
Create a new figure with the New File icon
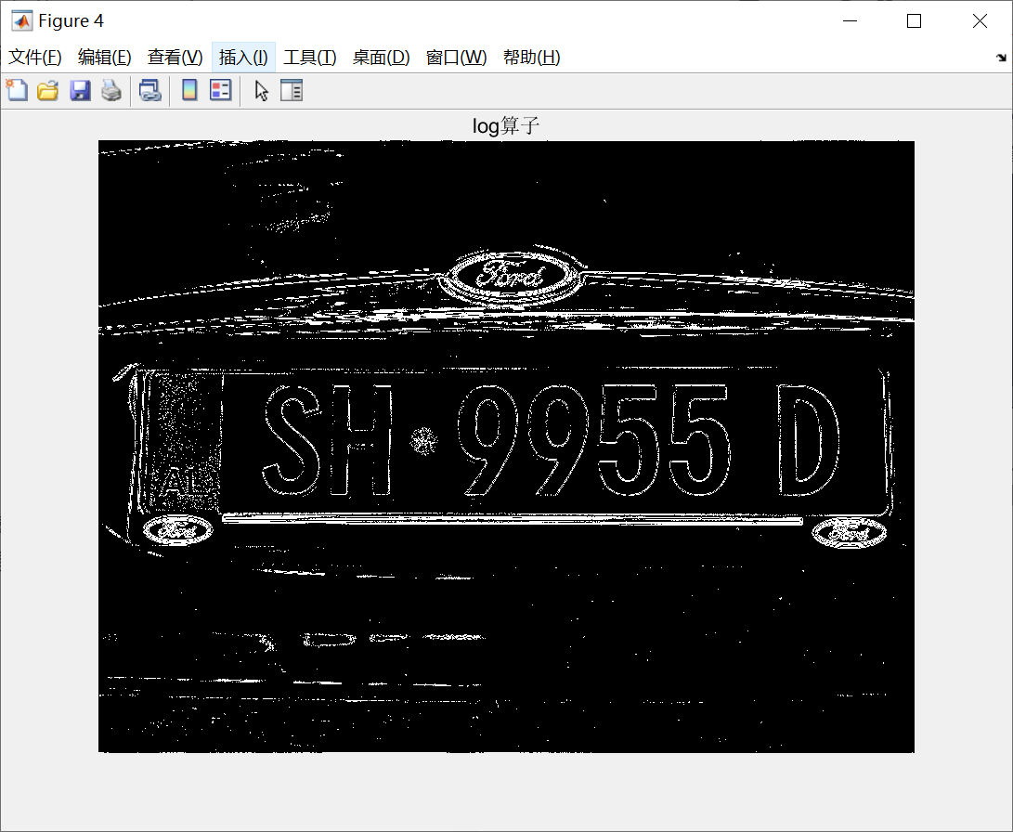(16, 90)
